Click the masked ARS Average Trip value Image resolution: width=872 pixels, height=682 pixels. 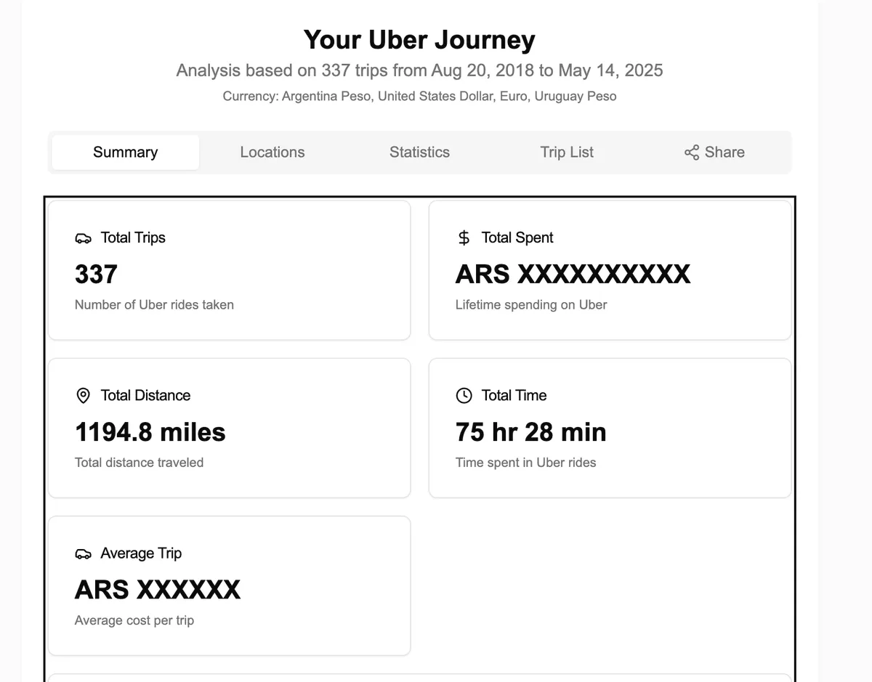click(157, 589)
